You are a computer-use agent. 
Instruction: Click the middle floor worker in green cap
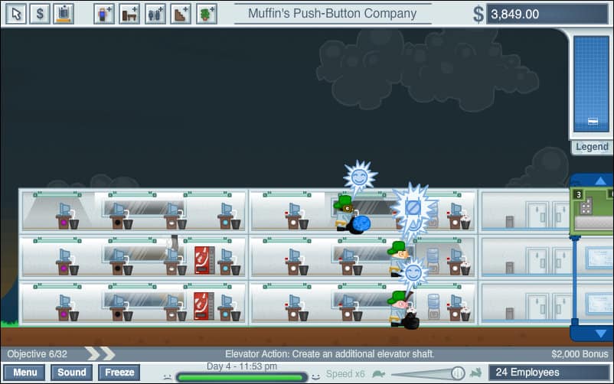398,259
